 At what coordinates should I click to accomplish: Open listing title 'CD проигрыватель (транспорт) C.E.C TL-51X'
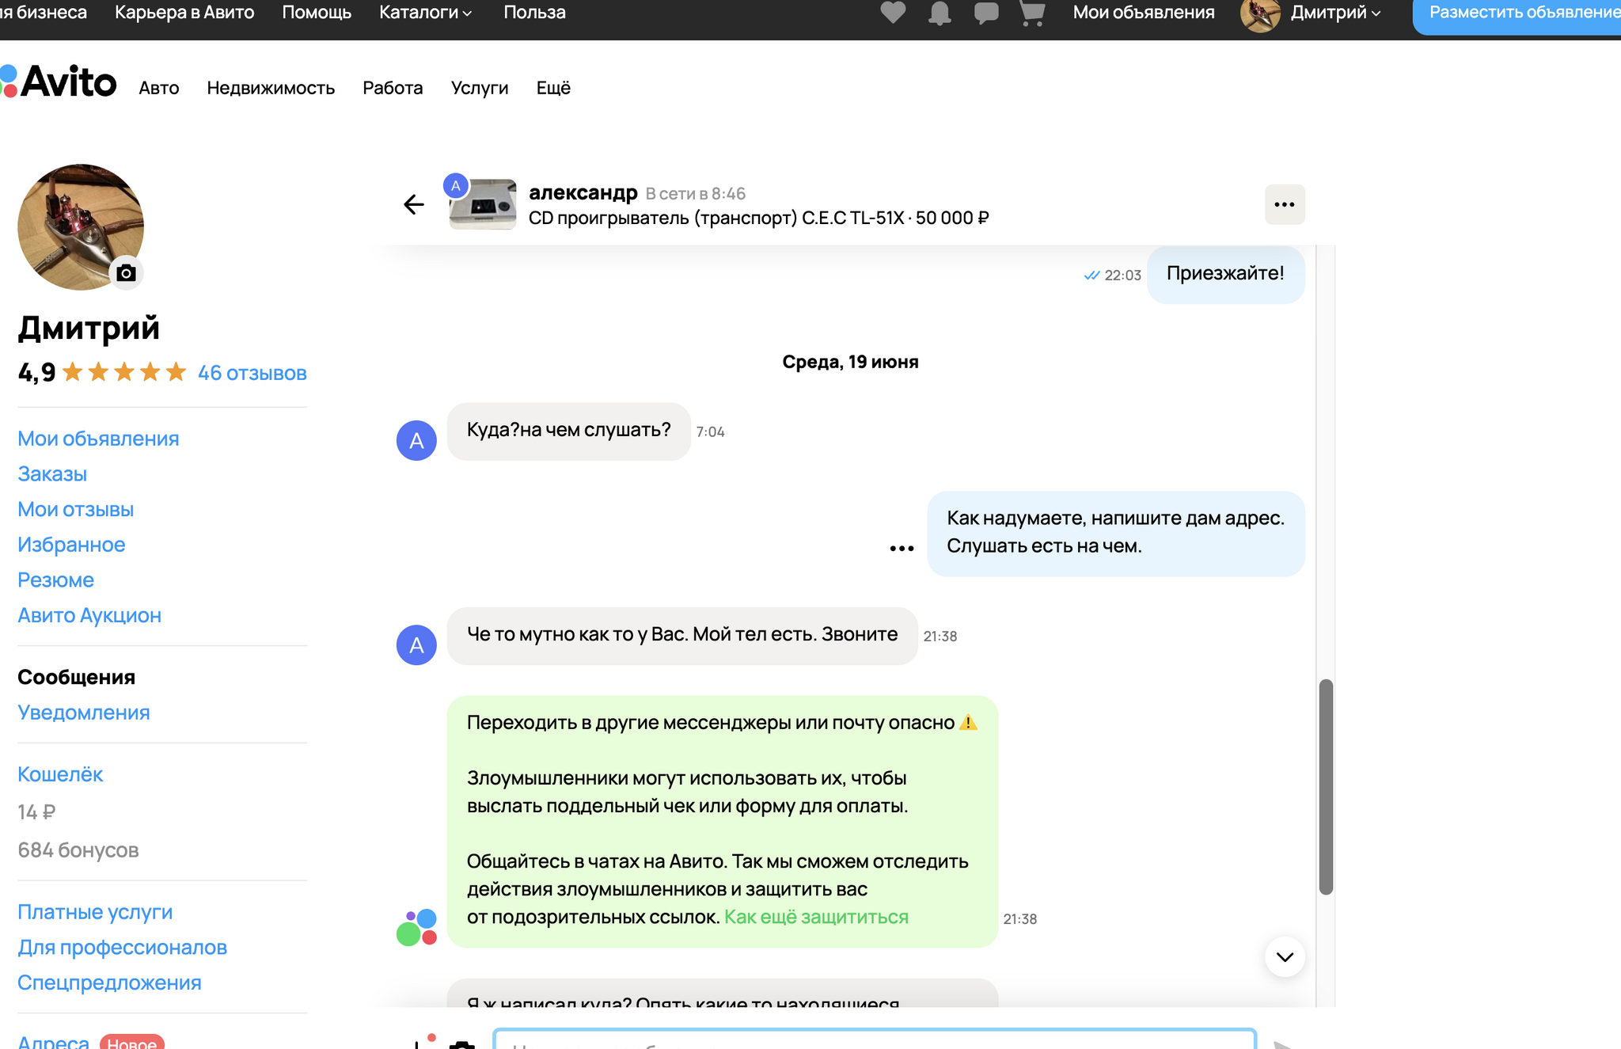click(716, 218)
